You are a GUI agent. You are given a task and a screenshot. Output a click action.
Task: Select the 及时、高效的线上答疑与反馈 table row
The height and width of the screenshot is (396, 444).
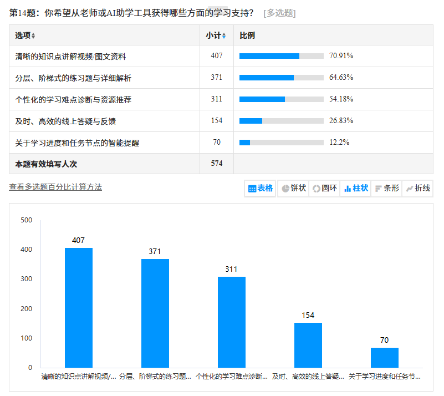pyautogui.click(x=65, y=121)
